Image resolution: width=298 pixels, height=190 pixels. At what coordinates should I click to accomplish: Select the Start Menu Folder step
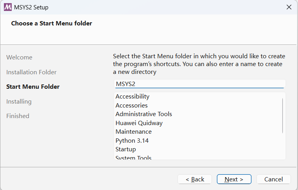[33, 87]
